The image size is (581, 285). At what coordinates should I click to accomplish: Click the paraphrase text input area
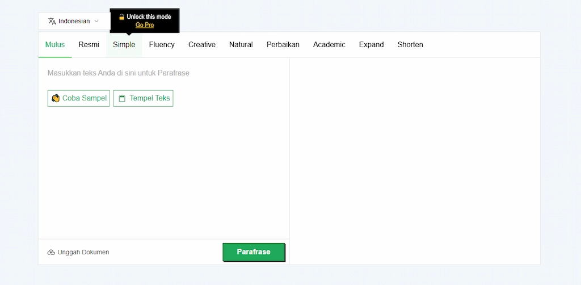point(164,148)
